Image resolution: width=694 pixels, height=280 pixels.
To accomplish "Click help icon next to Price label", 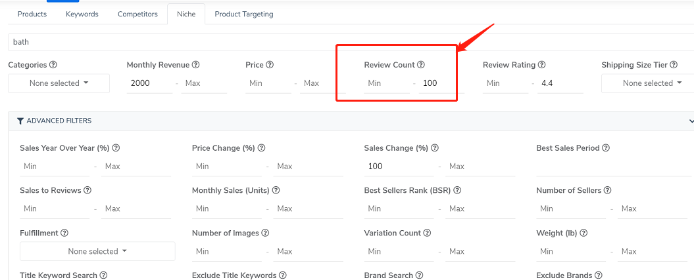I will pyautogui.click(x=270, y=65).
